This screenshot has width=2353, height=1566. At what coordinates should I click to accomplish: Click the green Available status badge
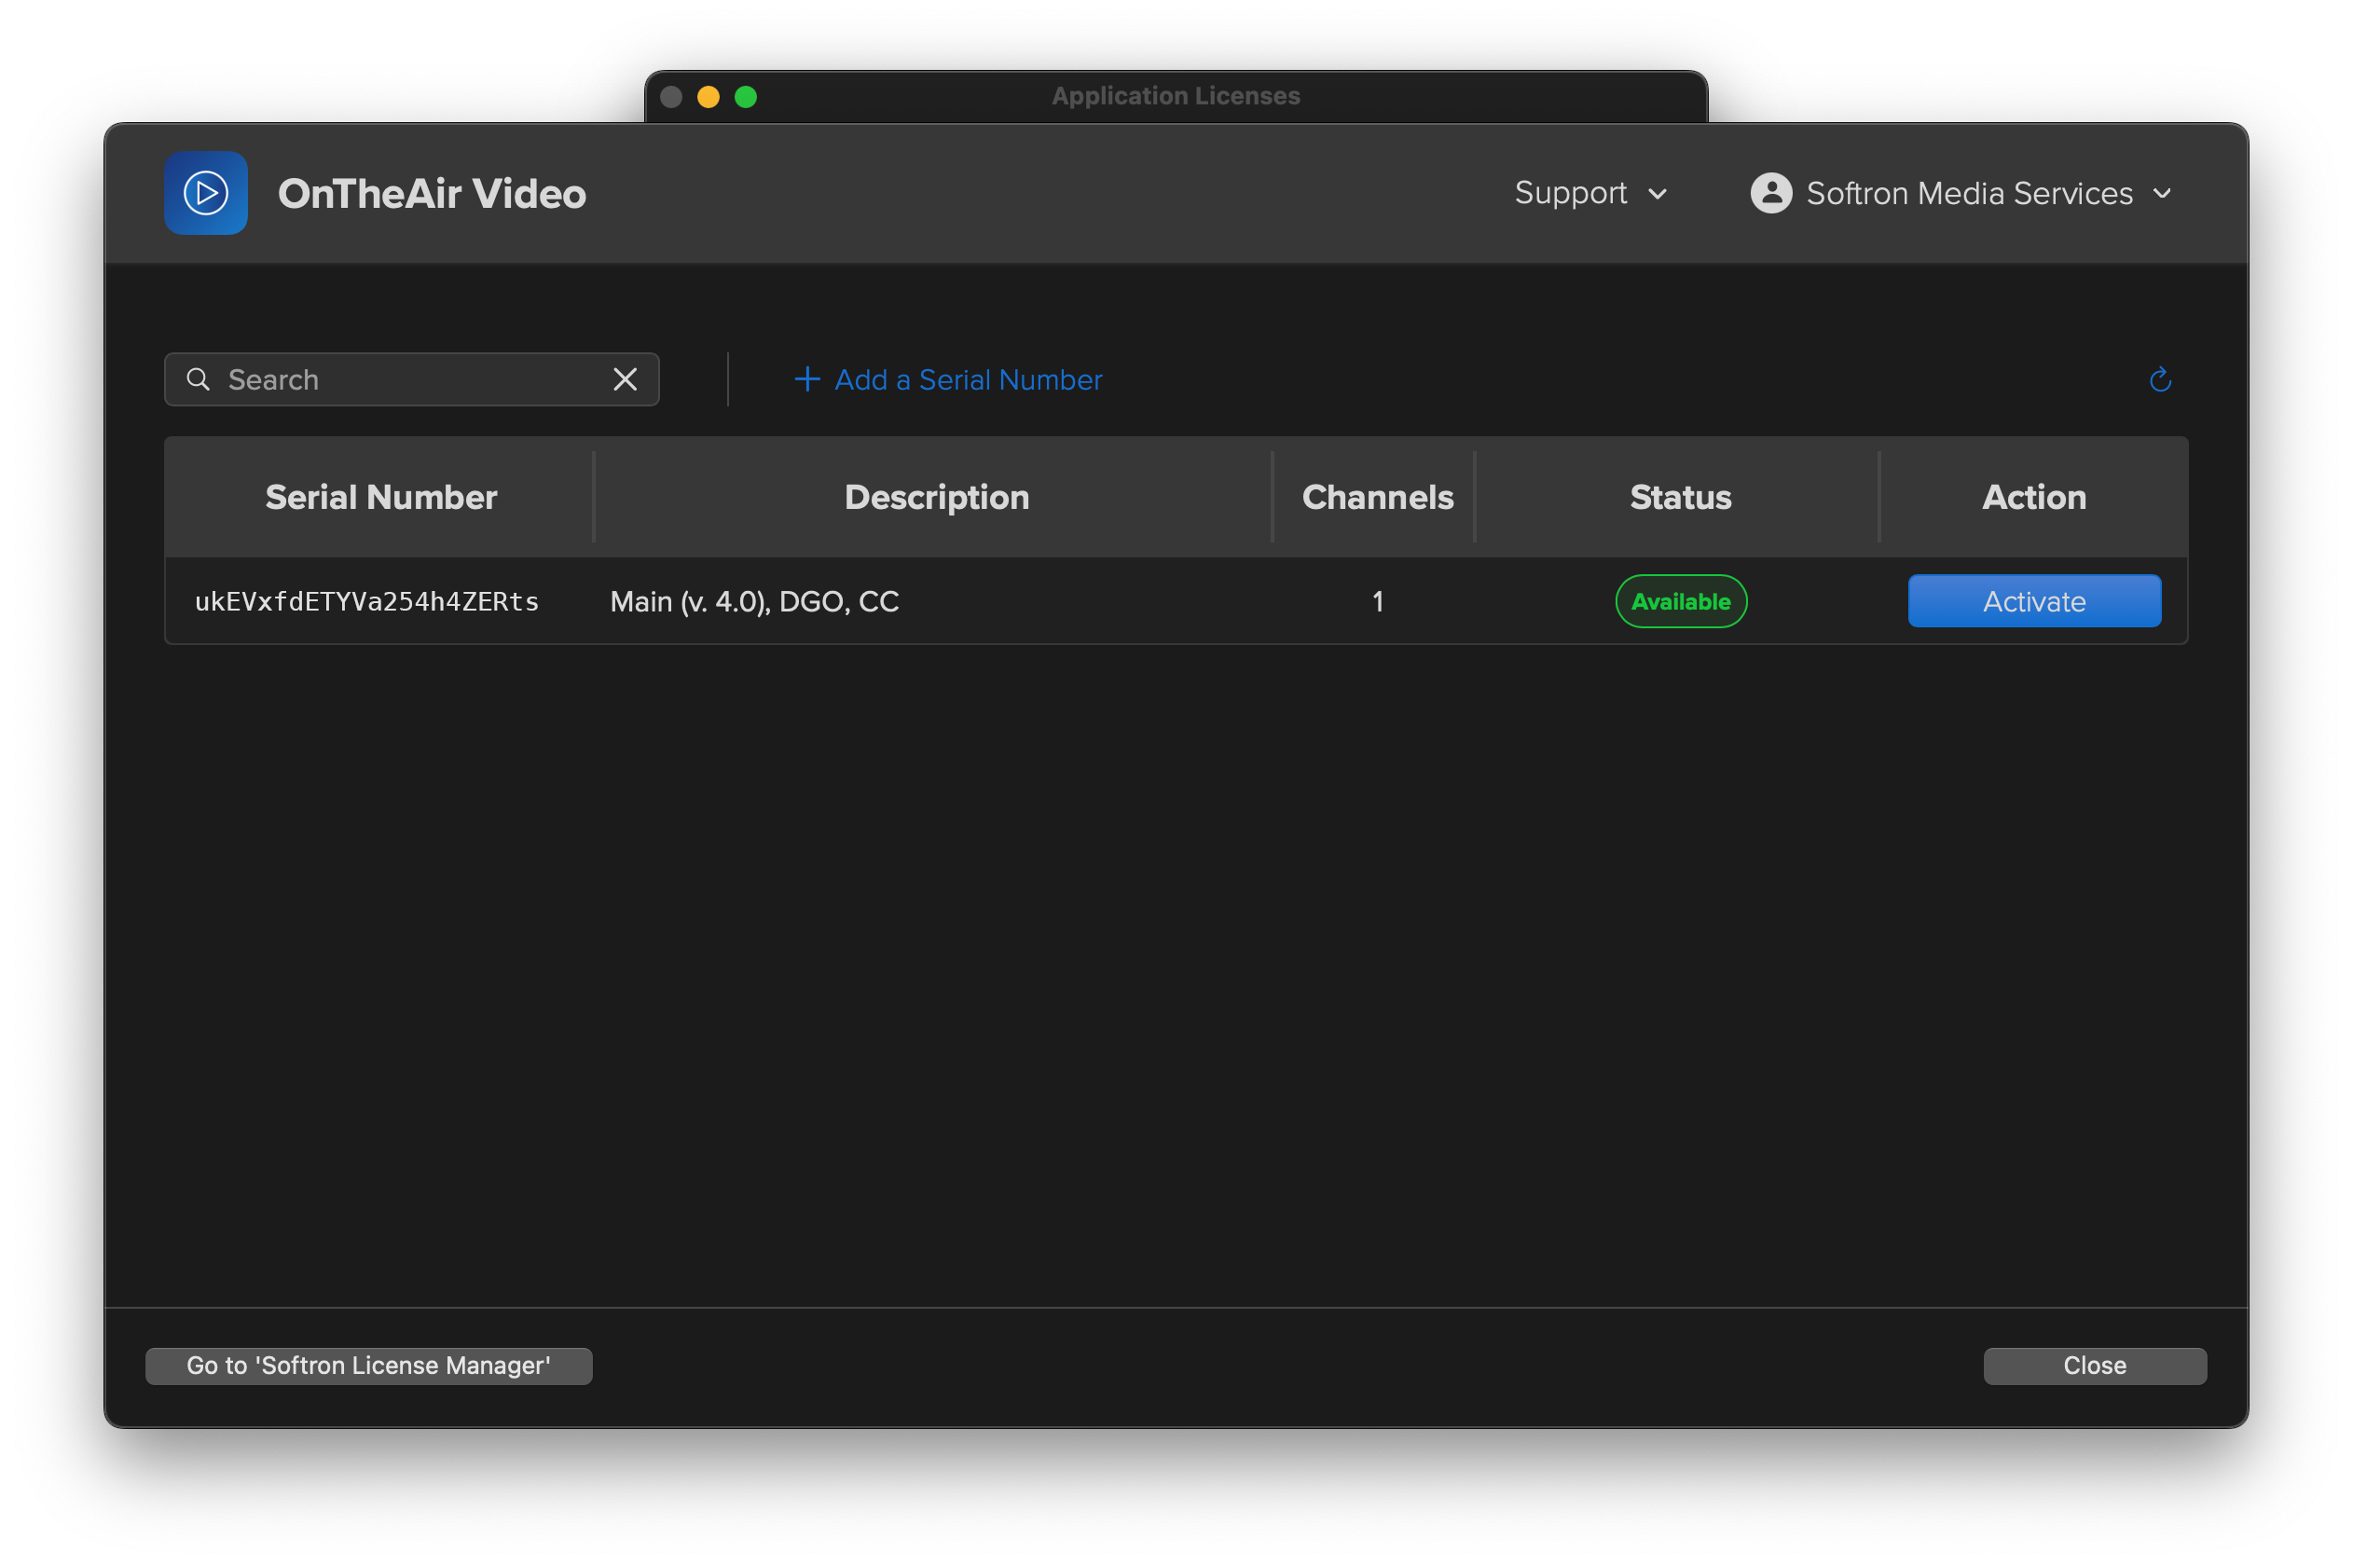pos(1681,601)
